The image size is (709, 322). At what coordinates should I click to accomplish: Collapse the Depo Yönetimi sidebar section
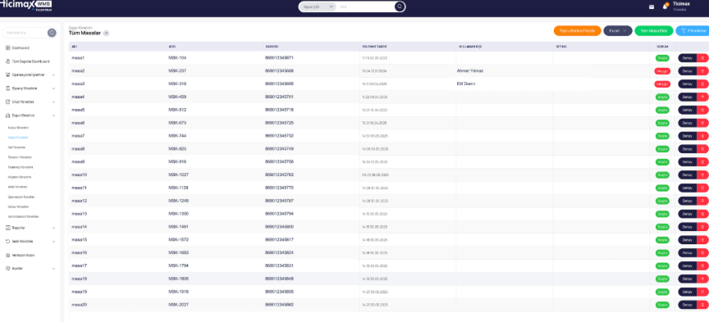[x=30, y=116]
